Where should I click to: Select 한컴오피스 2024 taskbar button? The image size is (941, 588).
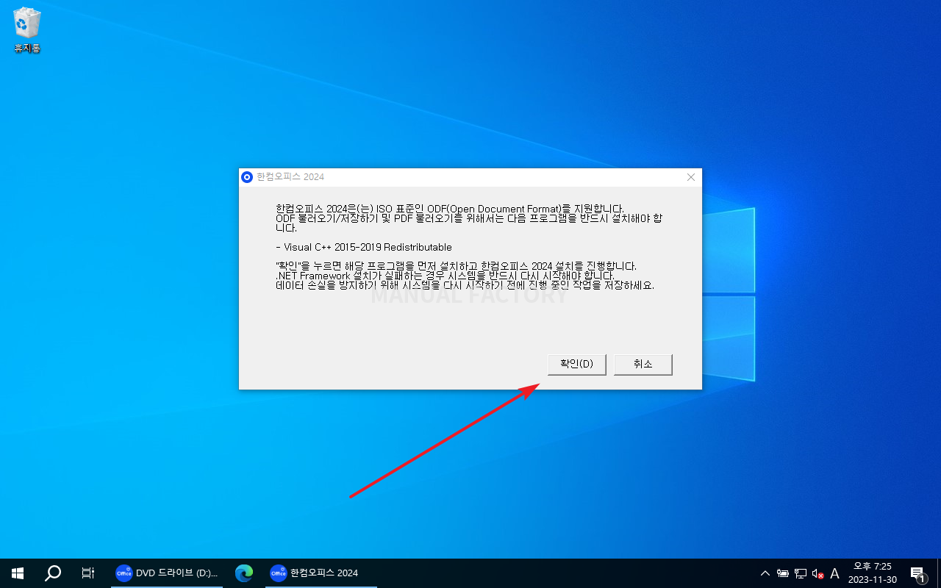coord(321,573)
